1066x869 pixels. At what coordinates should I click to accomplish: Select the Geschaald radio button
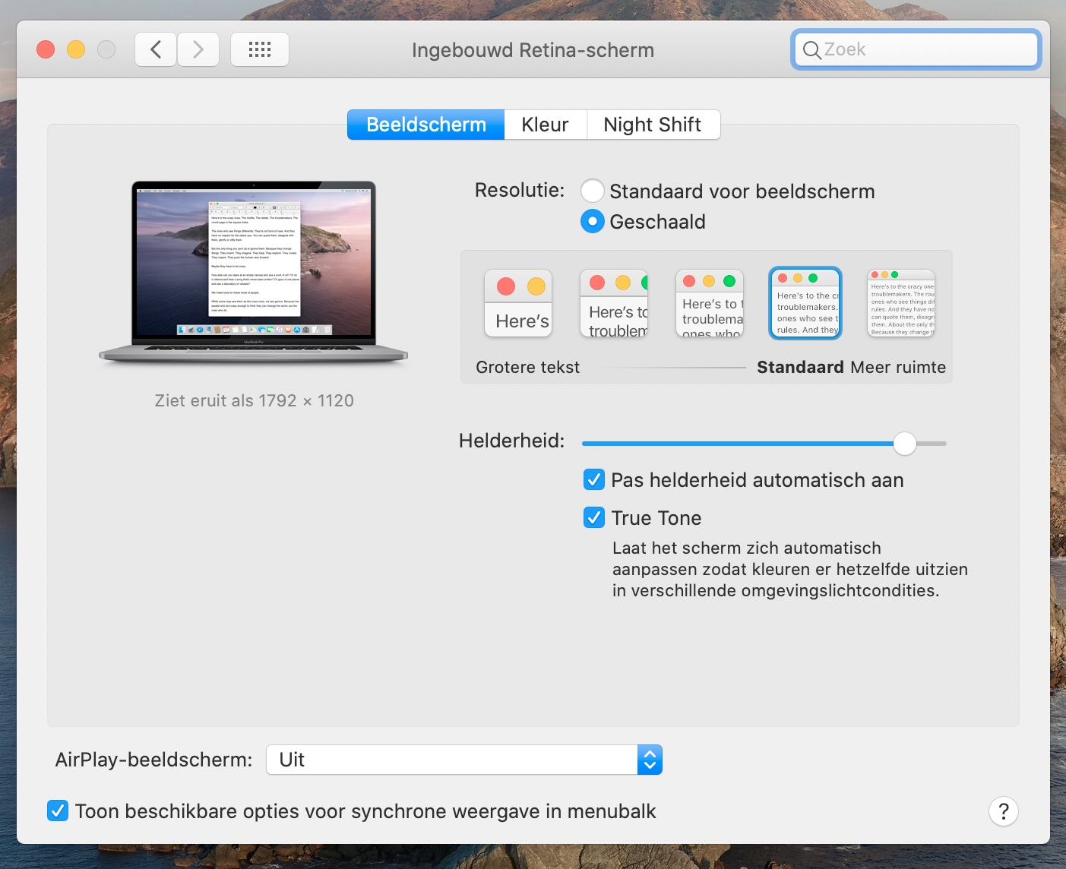coord(593,222)
